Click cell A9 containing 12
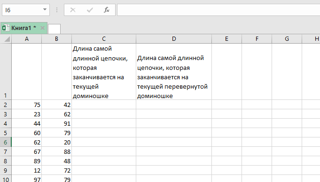This screenshot has width=320, height=182. [26, 170]
